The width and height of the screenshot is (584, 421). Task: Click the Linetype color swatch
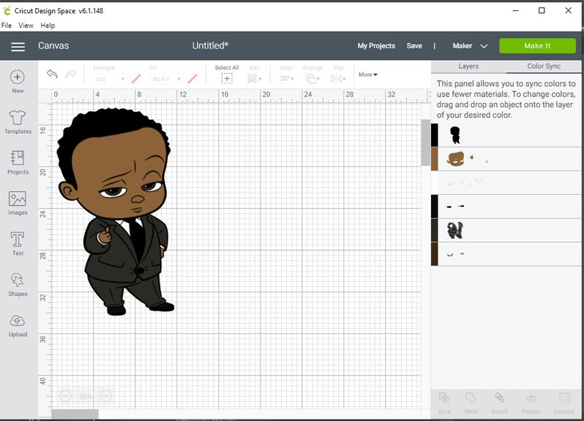point(136,79)
